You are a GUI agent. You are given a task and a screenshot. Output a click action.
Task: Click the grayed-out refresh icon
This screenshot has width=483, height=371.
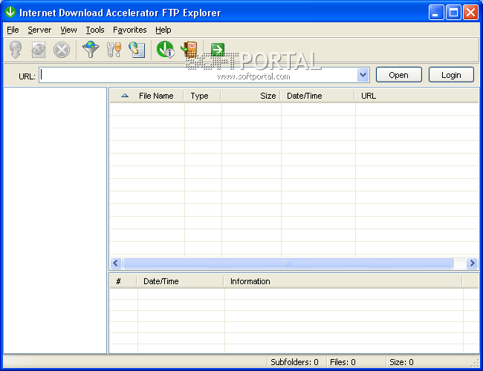[x=39, y=50]
